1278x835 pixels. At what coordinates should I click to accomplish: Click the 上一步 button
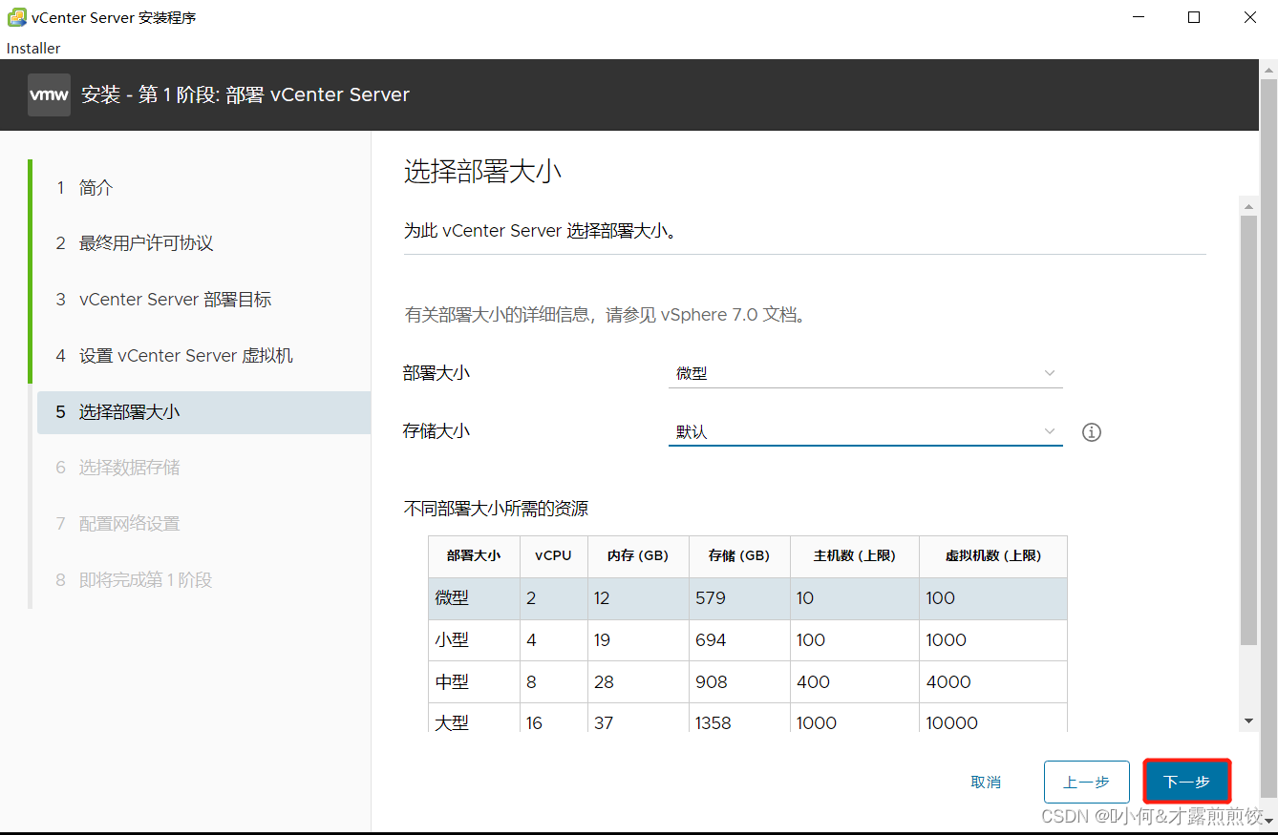coord(1087,782)
